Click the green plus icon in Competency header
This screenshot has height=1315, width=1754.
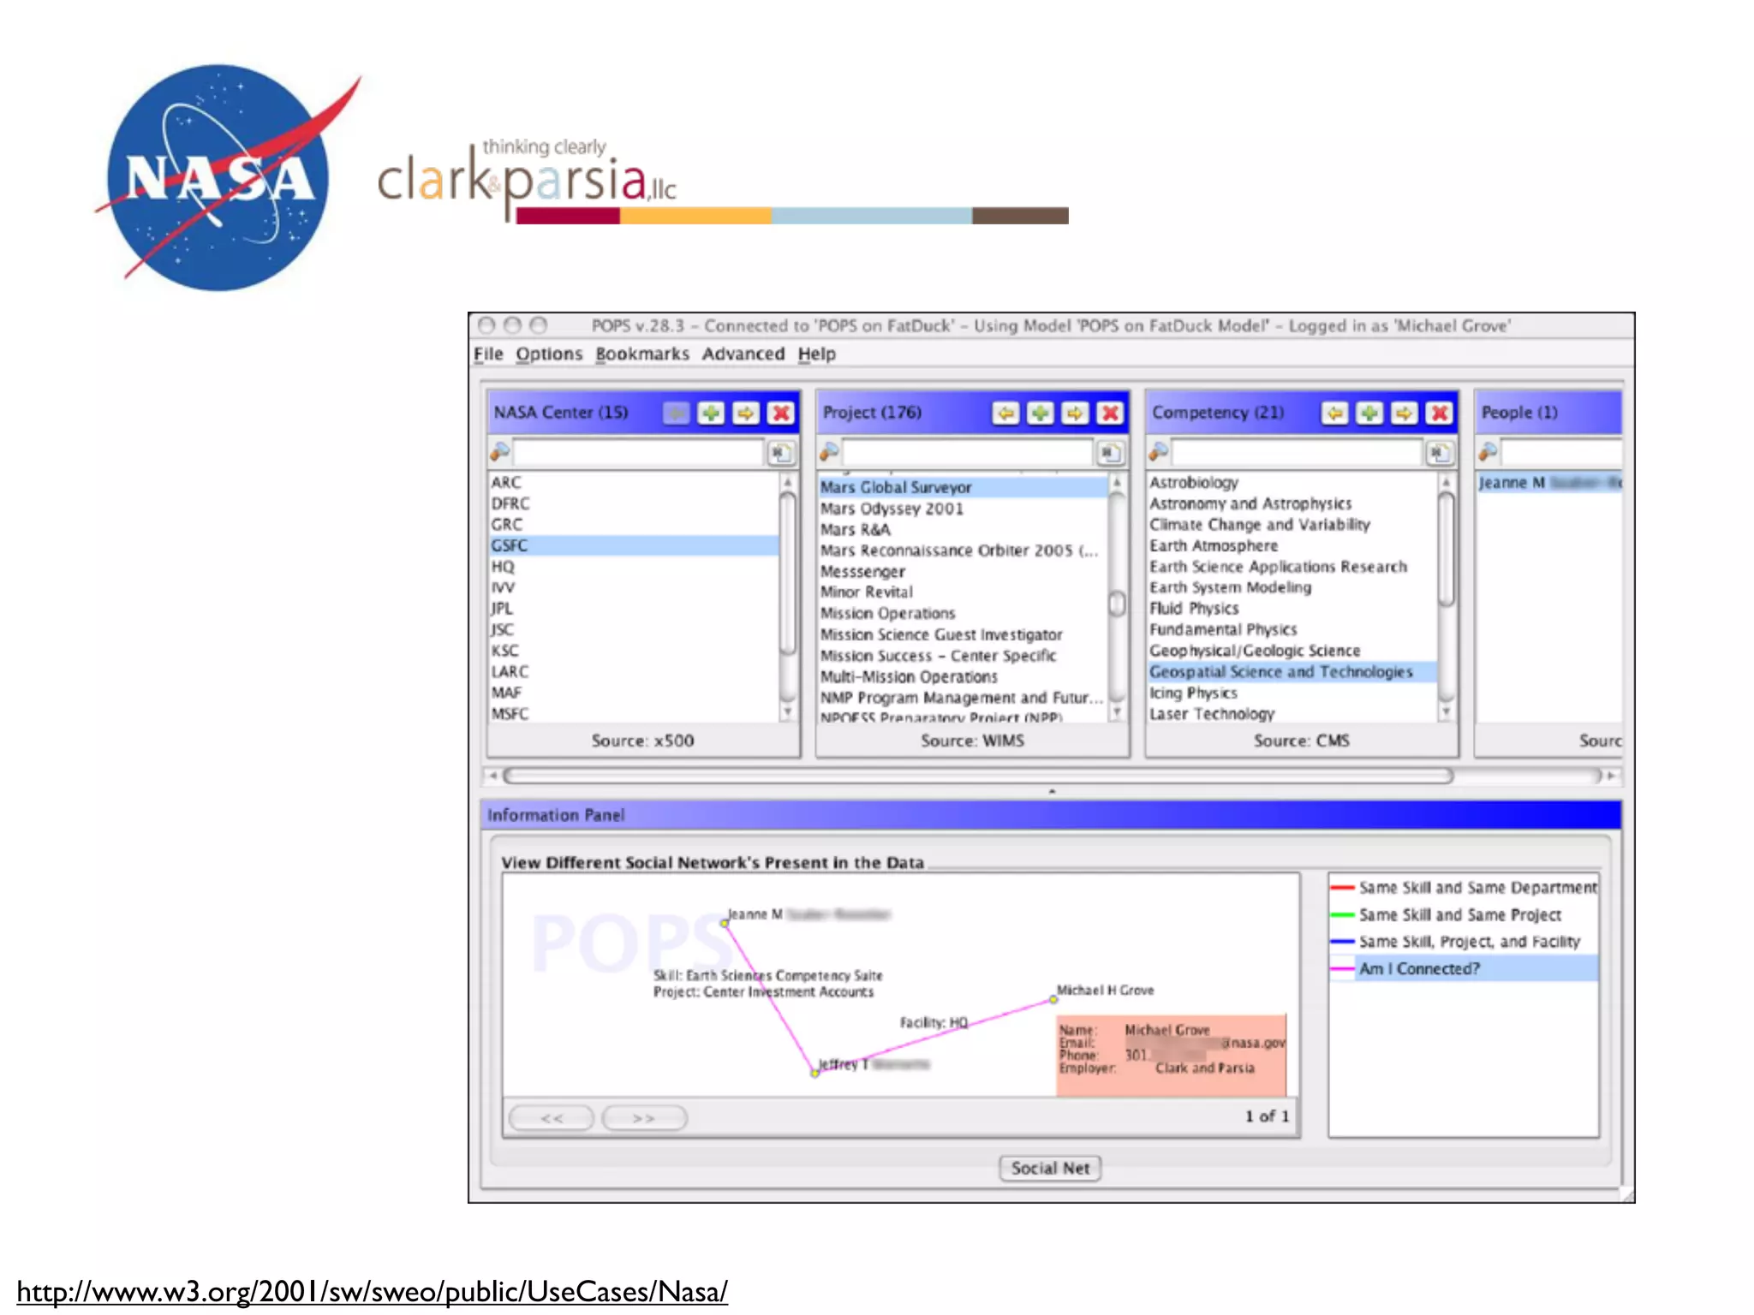click(x=1369, y=414)
